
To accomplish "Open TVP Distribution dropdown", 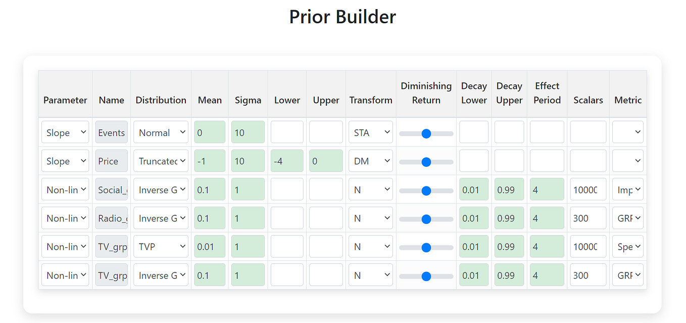I will (161, 247).
